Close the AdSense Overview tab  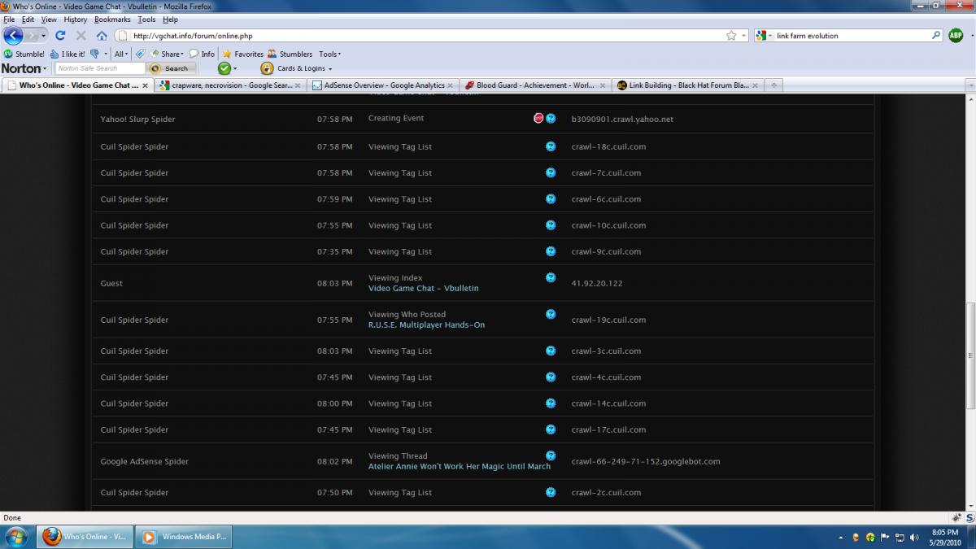tap(451, 85)
